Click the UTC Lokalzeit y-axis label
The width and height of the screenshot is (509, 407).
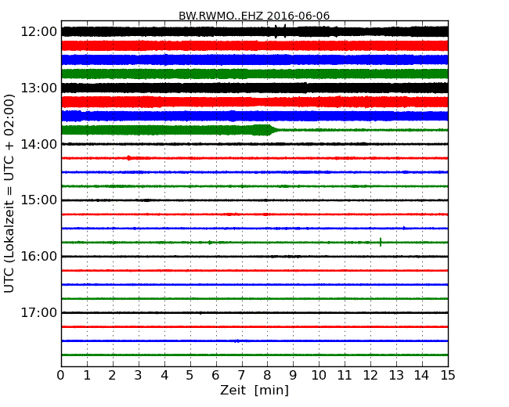pos(9,193)
